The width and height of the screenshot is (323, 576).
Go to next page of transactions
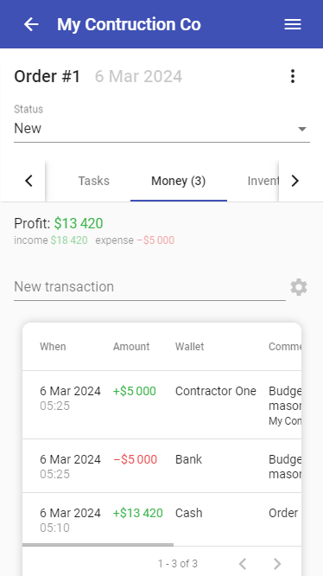click(x=277, y=564)
